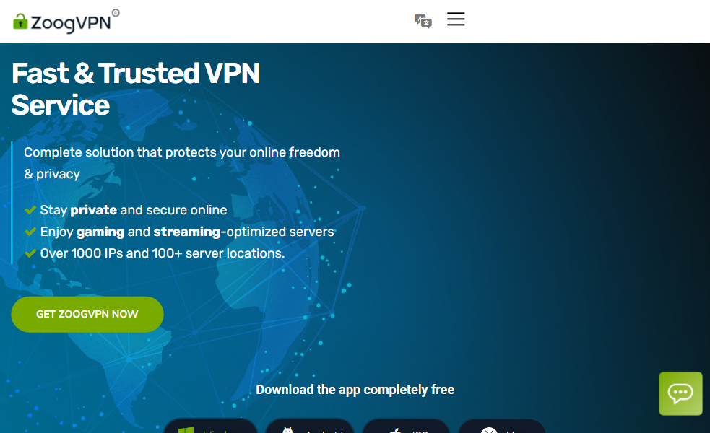Click the Fast & Trusted VPN Service heading
The image size is (710, 433).
tap(136, 89)
